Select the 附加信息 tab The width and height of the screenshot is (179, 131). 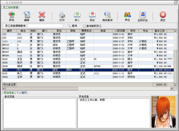pyautogui.click(x=8, y=93)
